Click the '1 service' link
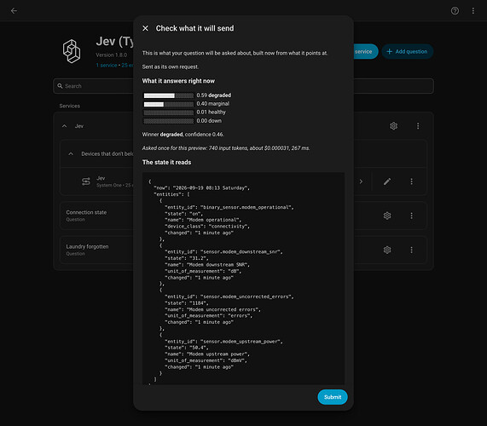The height and width of the screenshot is (426, 487). point(107,65)
